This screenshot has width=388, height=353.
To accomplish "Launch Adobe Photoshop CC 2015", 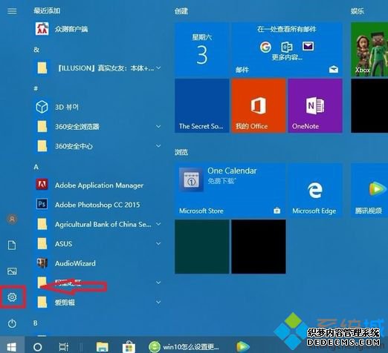I will tap(97, 205).
